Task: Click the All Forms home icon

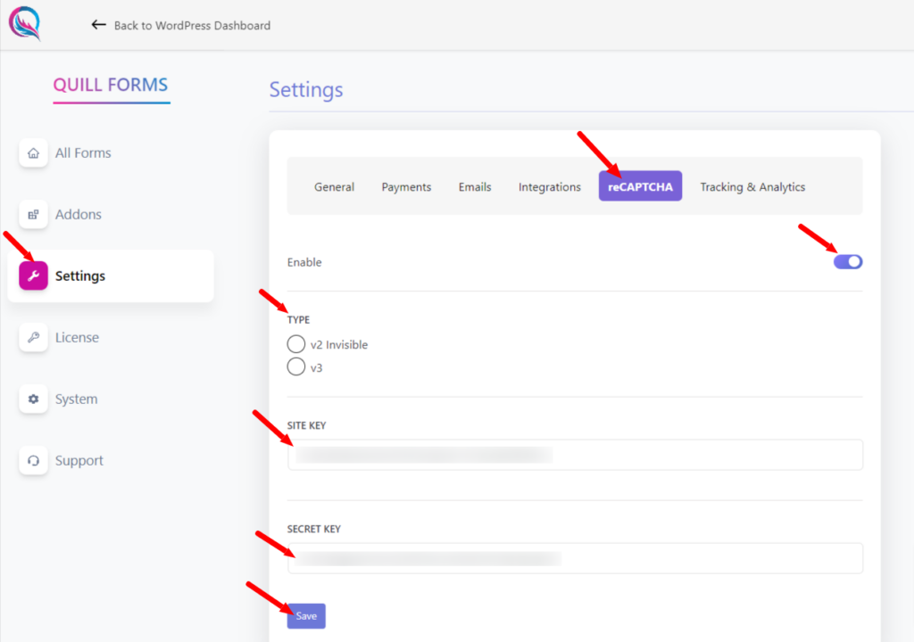Action: 33,153
